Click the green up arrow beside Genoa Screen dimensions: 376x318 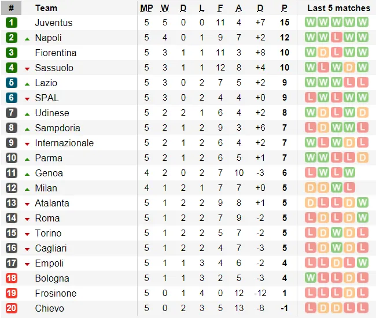(x=27, y=173)
